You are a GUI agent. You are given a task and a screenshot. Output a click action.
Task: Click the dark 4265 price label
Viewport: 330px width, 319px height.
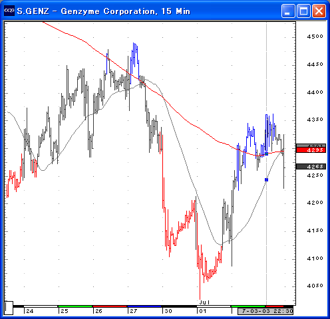coord(311,166)
